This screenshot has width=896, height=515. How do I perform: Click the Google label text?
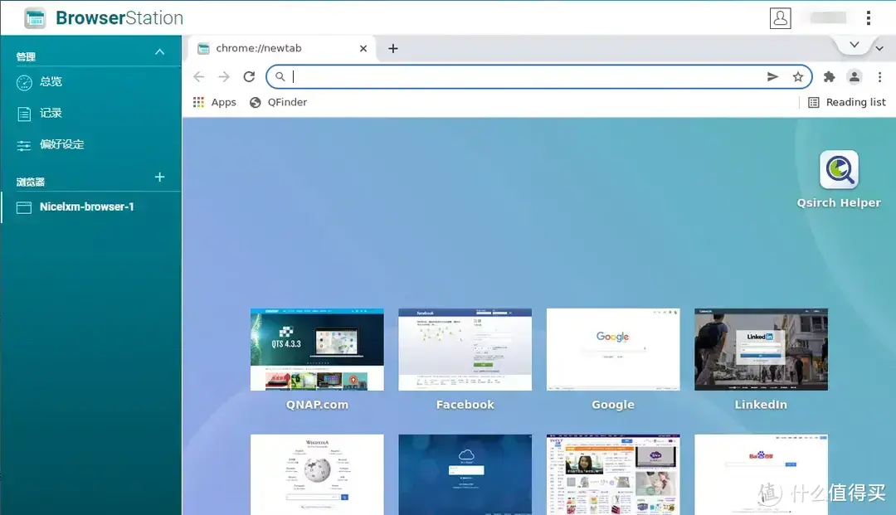coord(613,404)
